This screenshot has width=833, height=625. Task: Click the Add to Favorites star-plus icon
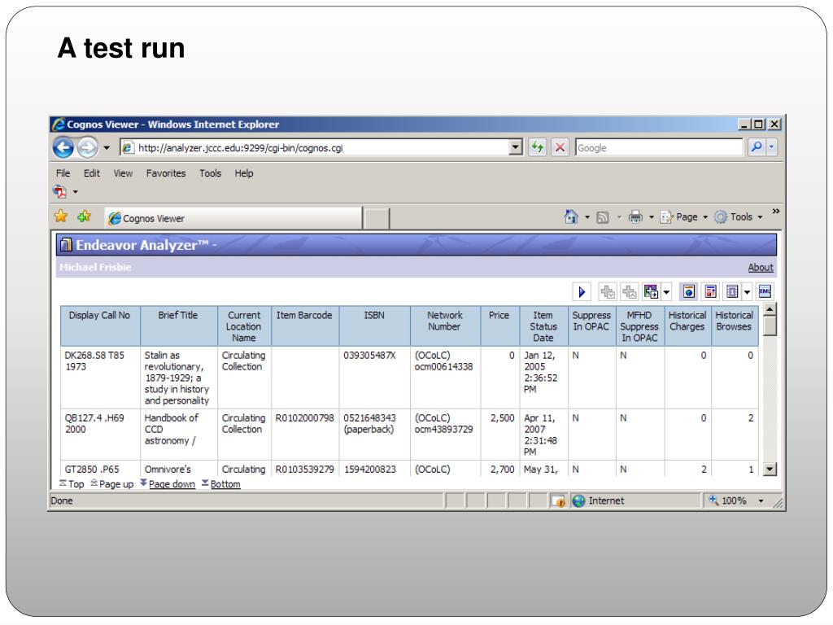pos(84,216)
